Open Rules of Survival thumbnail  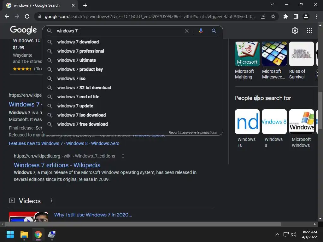coord(301,54)
